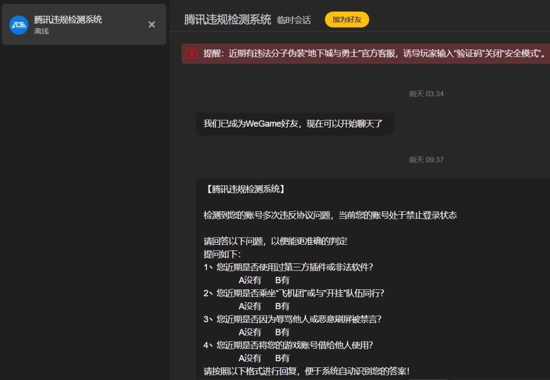Viewport: 550px width, 380px height.
Task: Click the WeGame好友 greeting message bubble
Action: point(295,124)
